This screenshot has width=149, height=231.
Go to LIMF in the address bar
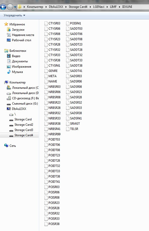[113, 7]
